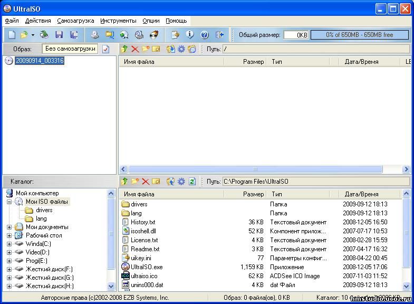This screenshot has width=414, height=304.
Task: Click the gear icon in catalog toolbar
Action: tap(181, 182)
